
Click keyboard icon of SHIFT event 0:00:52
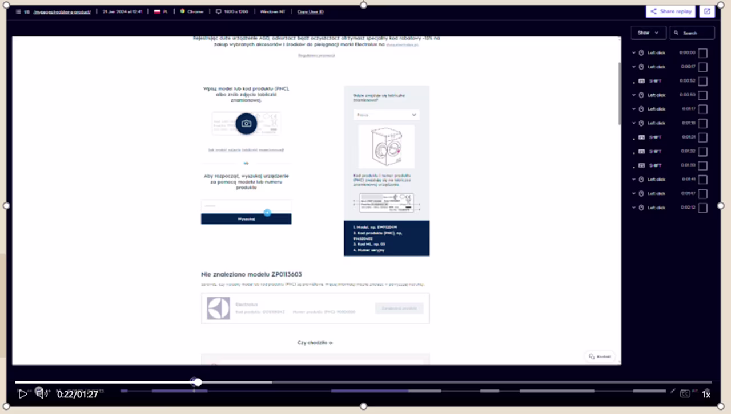[x=641, y=81]
